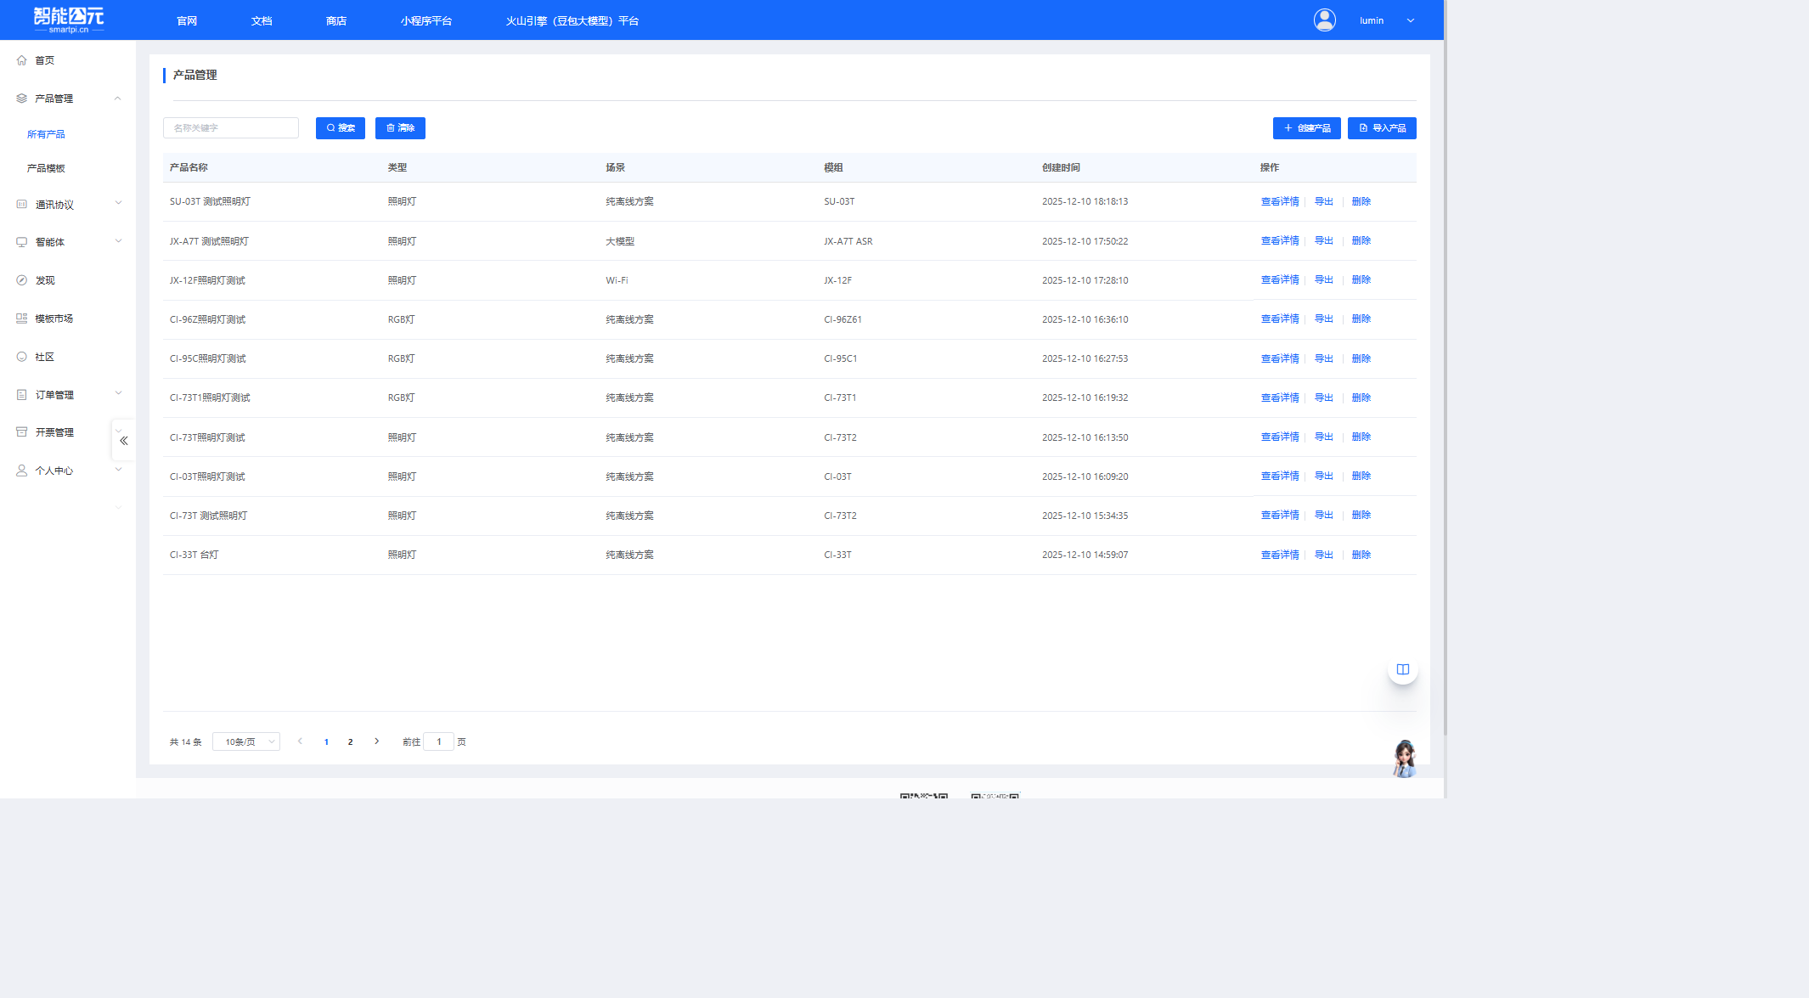Click the 模板市场 sidebar icon

(22, 319)
